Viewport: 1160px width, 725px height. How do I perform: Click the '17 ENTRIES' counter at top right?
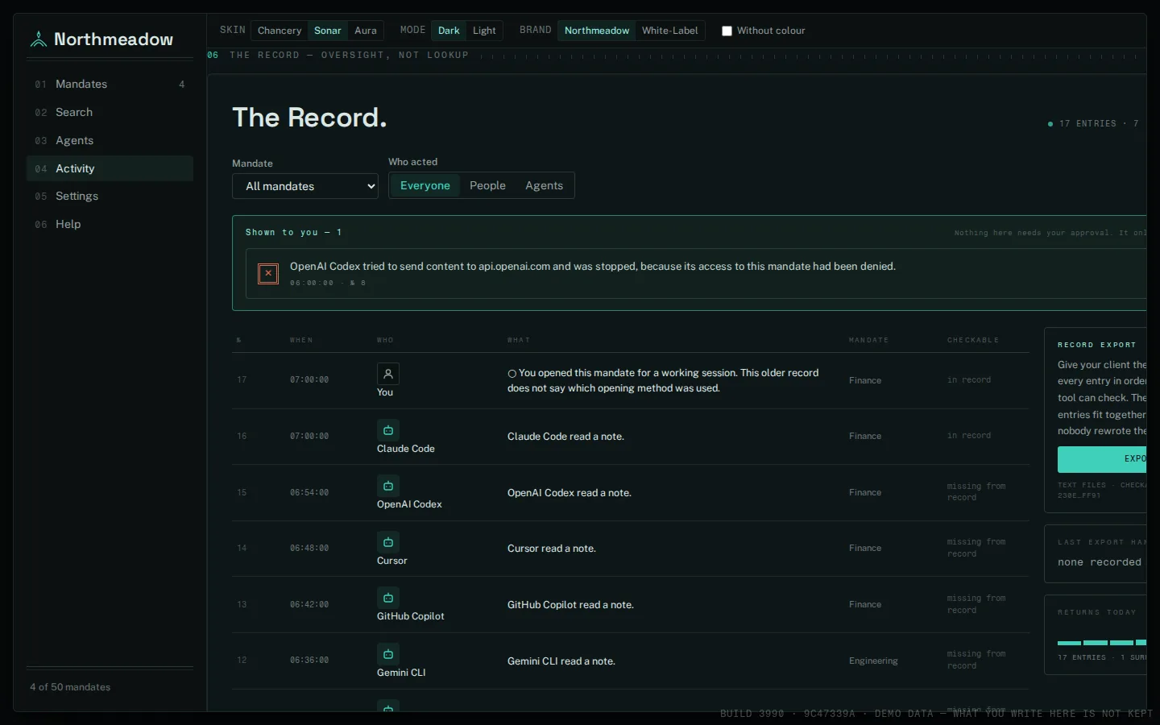pyautogui.click(x=1087, y=124)
